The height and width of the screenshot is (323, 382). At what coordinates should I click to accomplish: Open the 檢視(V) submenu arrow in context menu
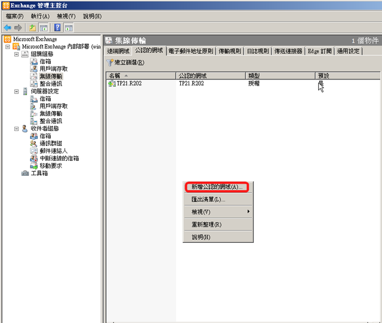[248, 211]
